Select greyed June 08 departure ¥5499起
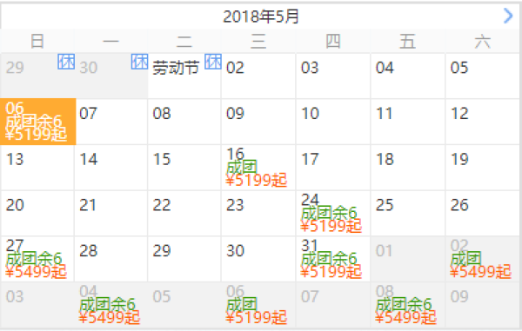Viewport: 522px width, 331px height. tap(407, 305)
